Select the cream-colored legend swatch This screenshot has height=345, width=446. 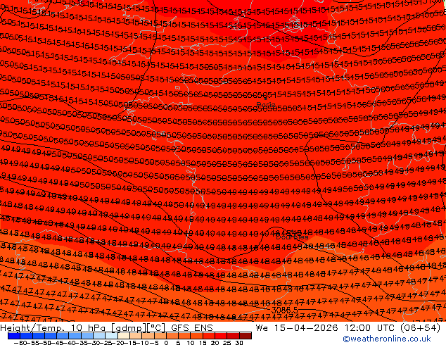[124, 336]
